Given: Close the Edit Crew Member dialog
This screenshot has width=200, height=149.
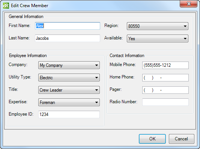Looking at the screenshot, I should tap(188, 4).
